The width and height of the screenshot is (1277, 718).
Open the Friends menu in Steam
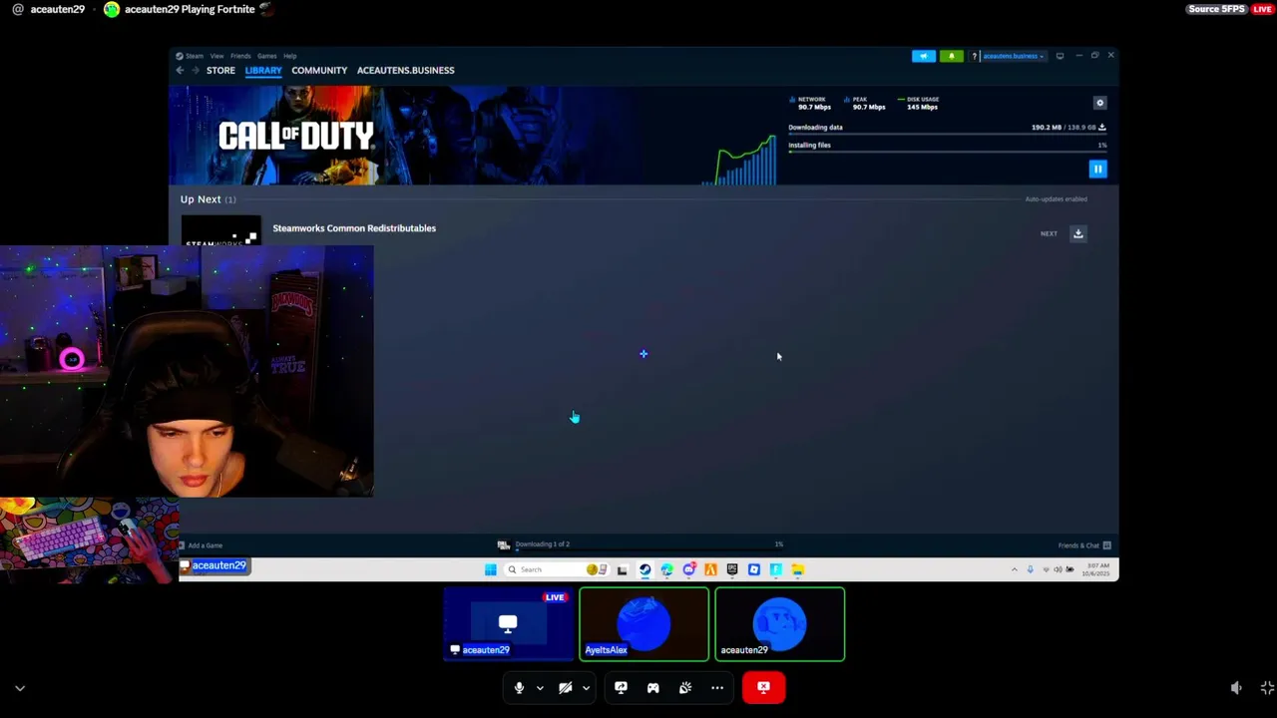click(240, 56)
